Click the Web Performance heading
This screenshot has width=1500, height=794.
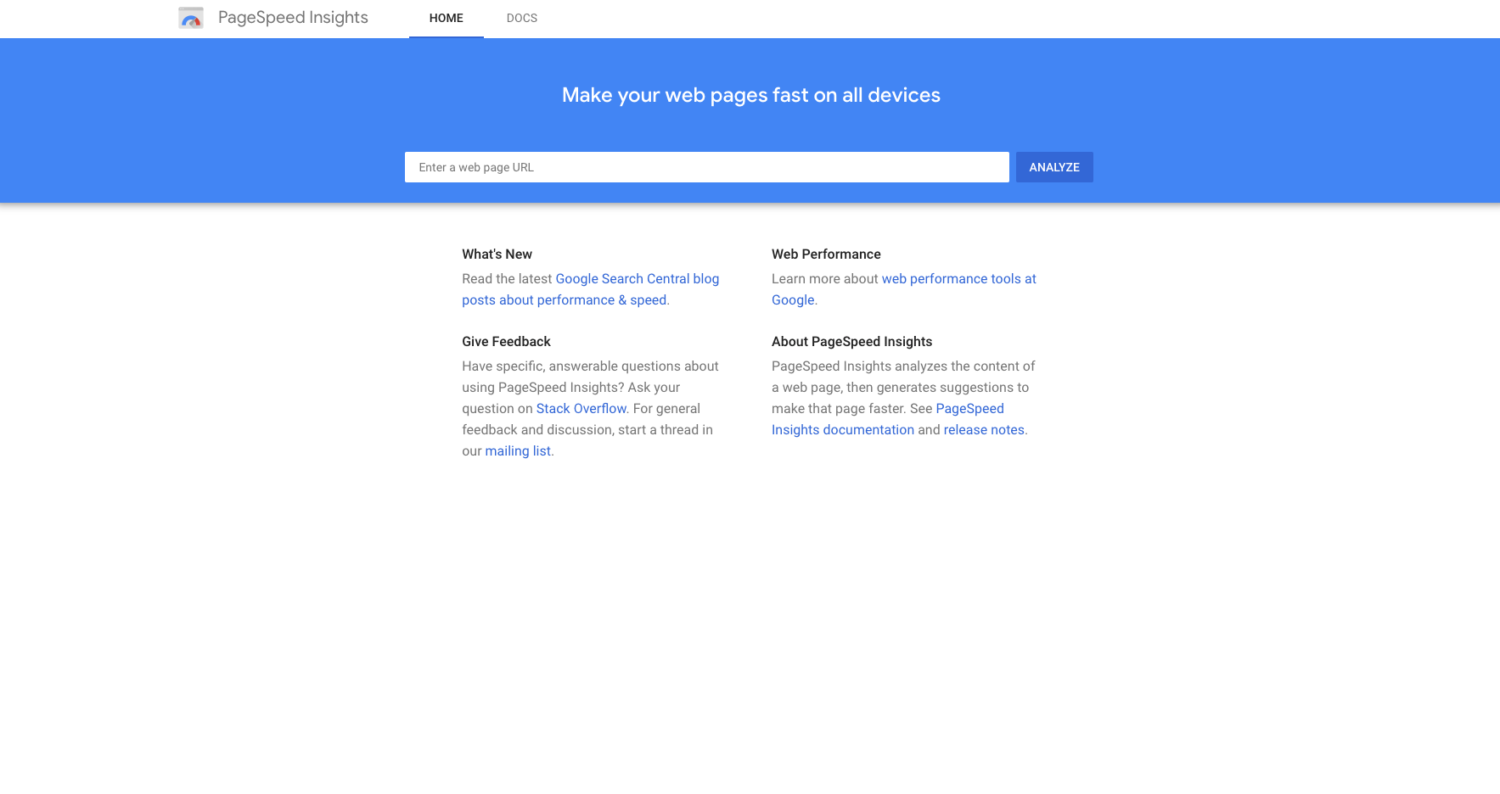click(x=825, y=254)
